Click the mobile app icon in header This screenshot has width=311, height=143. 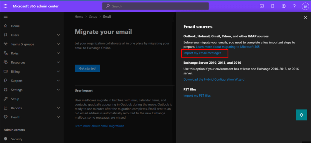[x=273, y=6]
